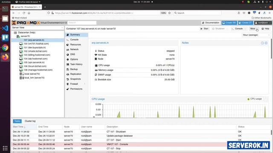Screen dimensions: 273x153
Task: Click the Help button
Action: click(265, 28)
